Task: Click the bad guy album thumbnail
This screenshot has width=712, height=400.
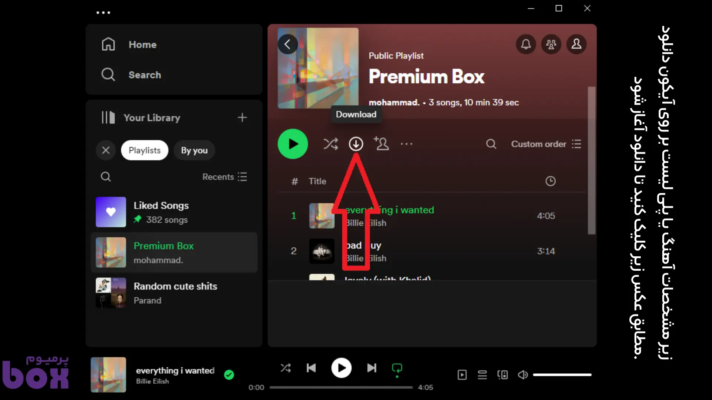Action: (x=322, y=251)
